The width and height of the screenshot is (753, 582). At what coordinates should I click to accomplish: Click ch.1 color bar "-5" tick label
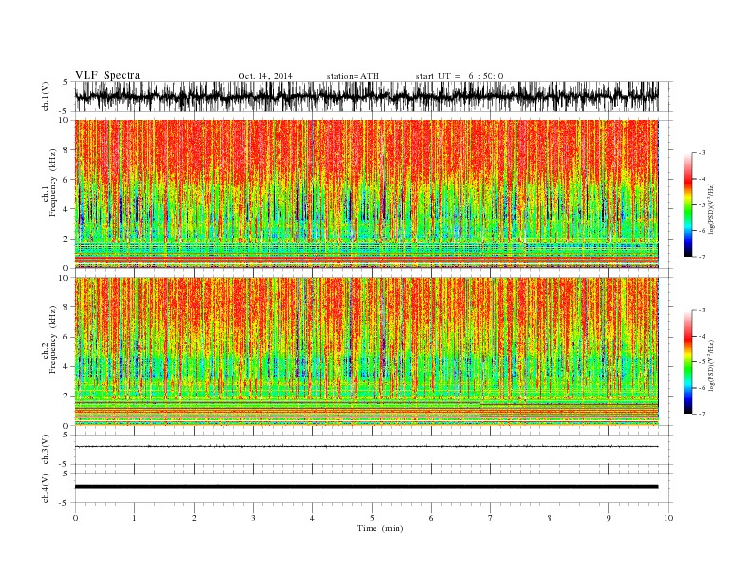(702, 205)
